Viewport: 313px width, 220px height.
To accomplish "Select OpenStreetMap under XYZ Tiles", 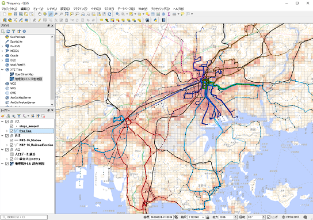I will 24,74.
